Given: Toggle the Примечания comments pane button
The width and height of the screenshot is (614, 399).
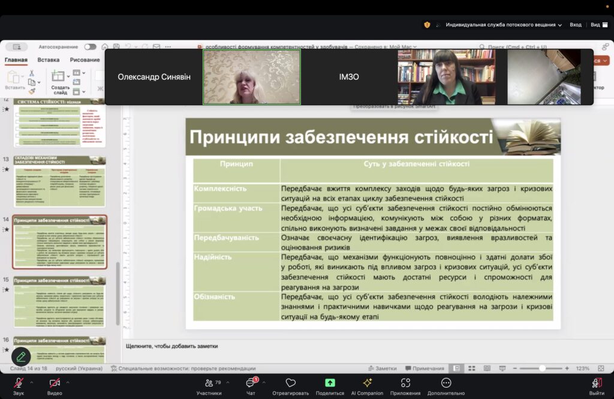Looking at the screenshot, I should (x=425, y=368).
